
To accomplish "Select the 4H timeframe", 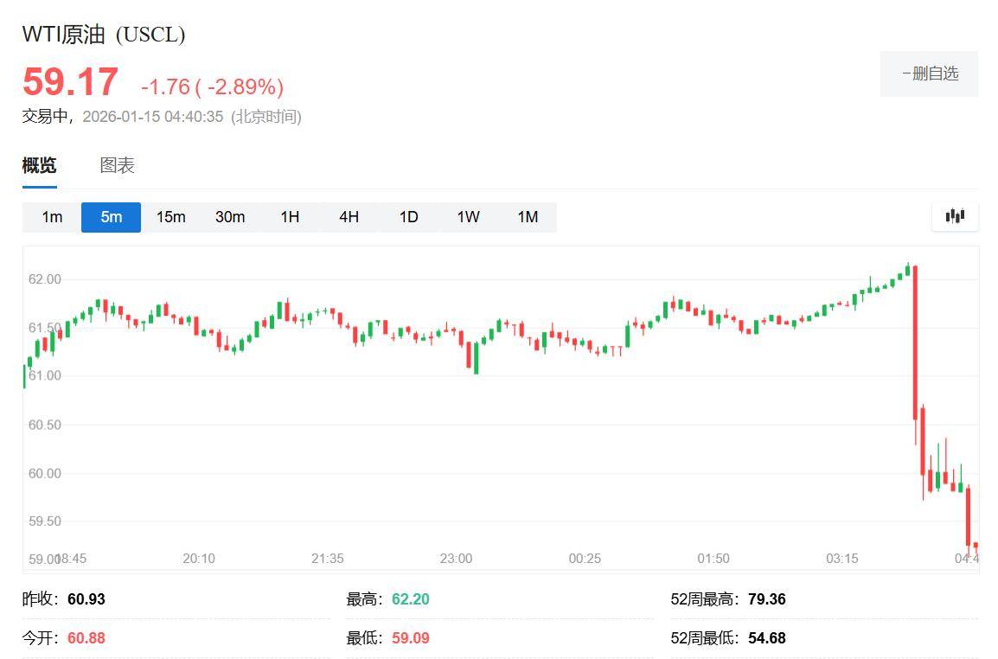I will pyautogui.click(x=349, y=217).
